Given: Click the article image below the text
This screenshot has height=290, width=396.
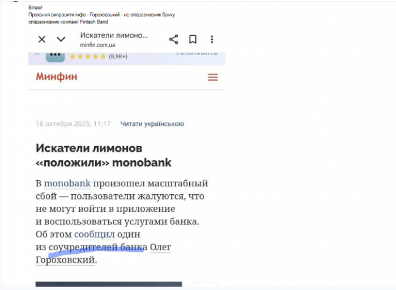Looking at the screenshot, I should click(109, 284).
